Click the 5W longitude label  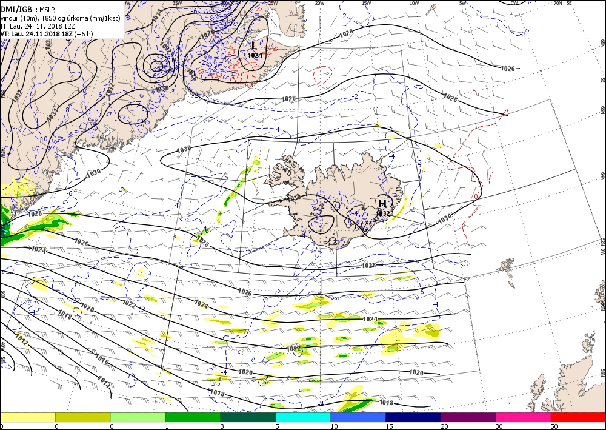462,3
